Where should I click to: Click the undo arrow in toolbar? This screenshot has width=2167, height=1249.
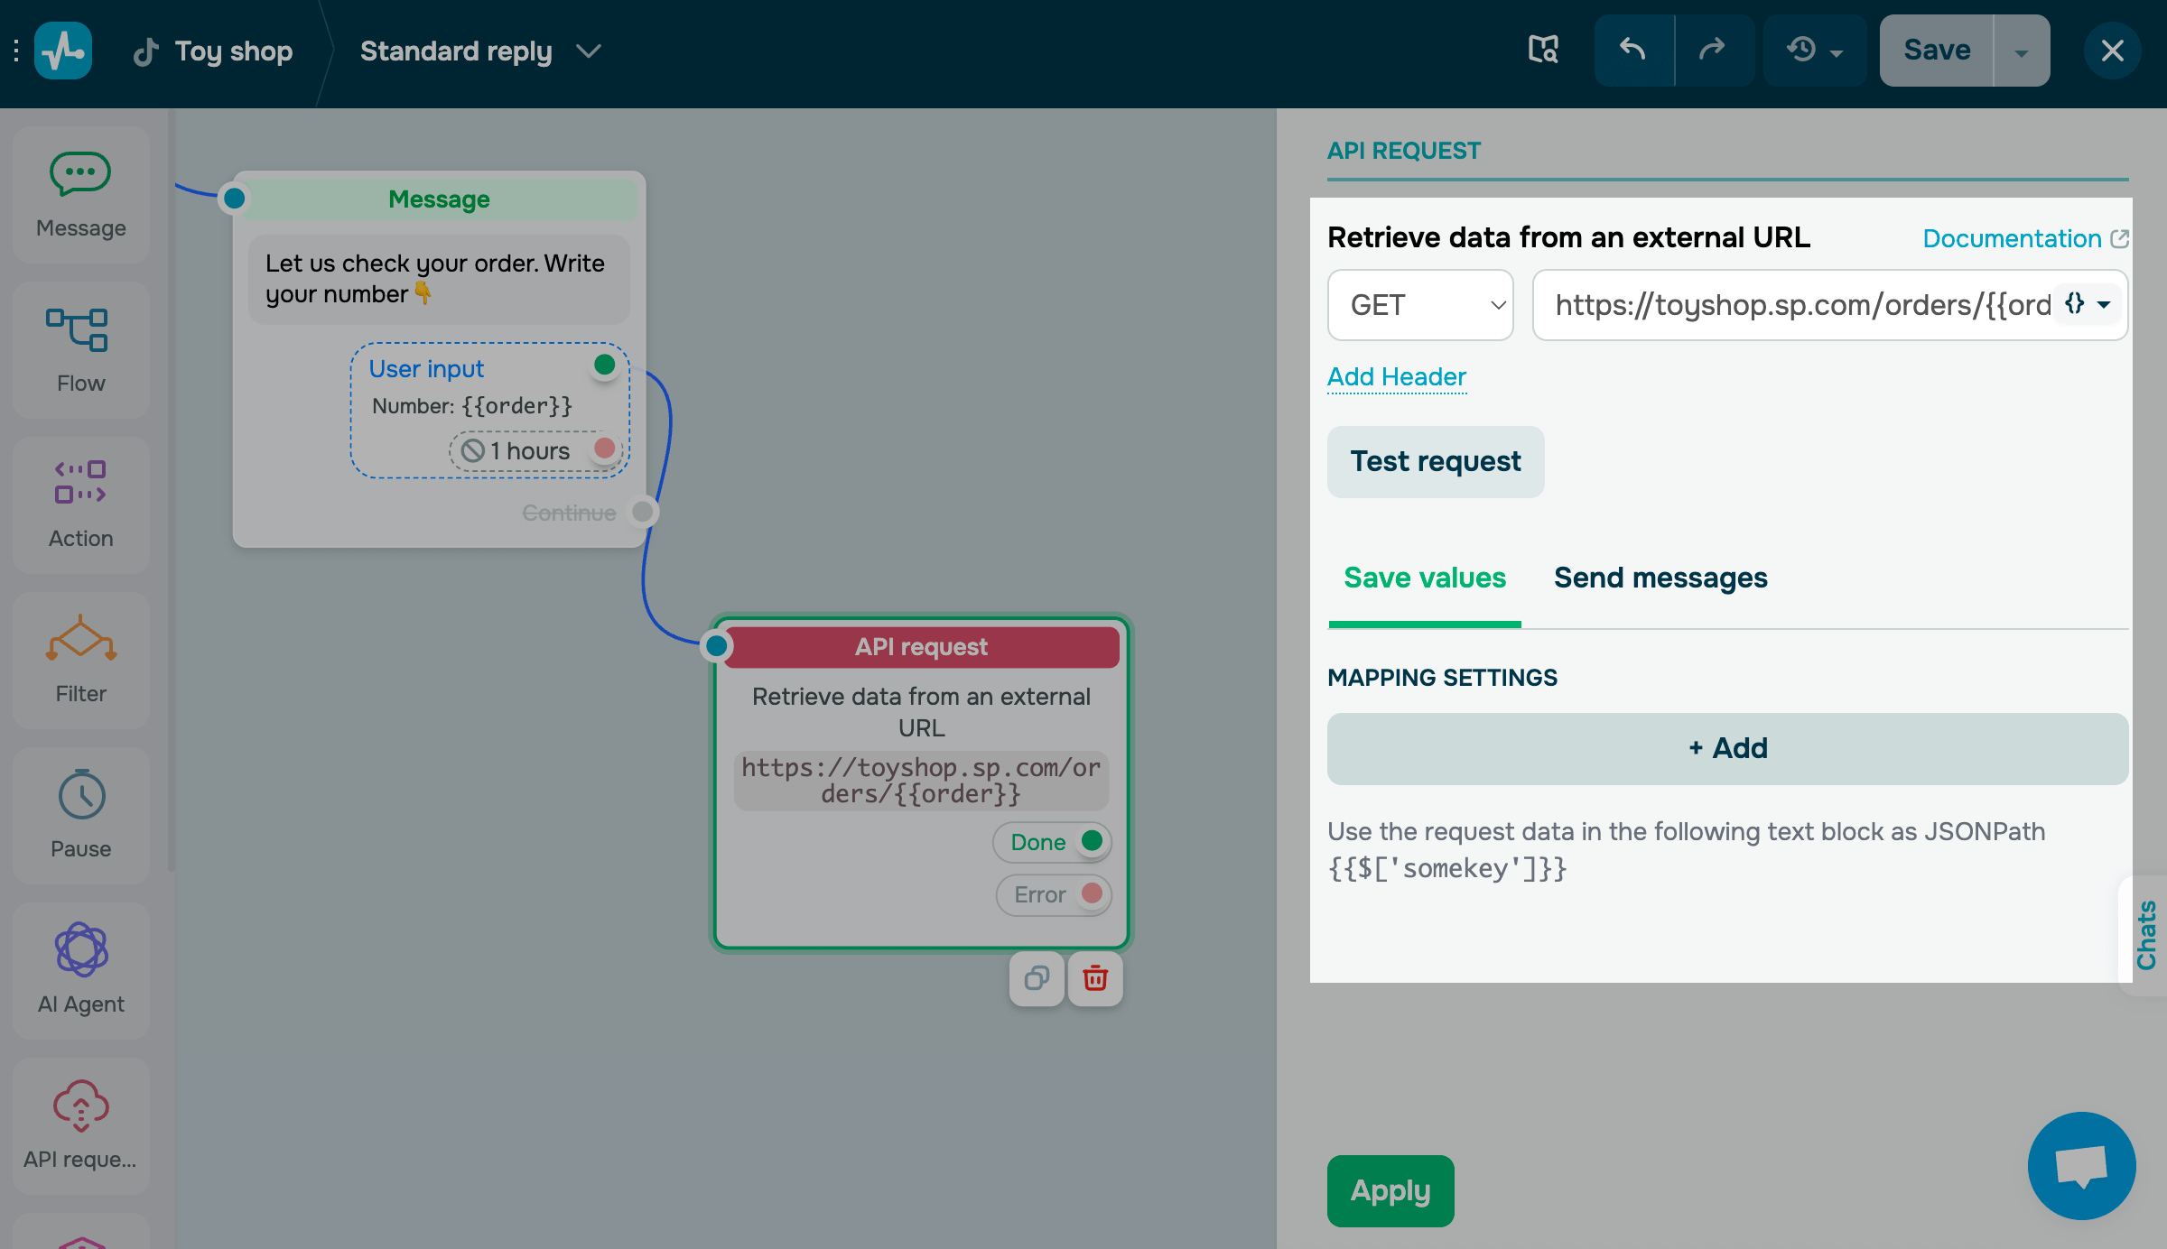point(1632,50)
